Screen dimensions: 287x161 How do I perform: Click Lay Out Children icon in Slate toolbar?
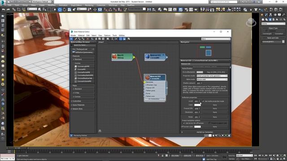[x=116, y=39]
